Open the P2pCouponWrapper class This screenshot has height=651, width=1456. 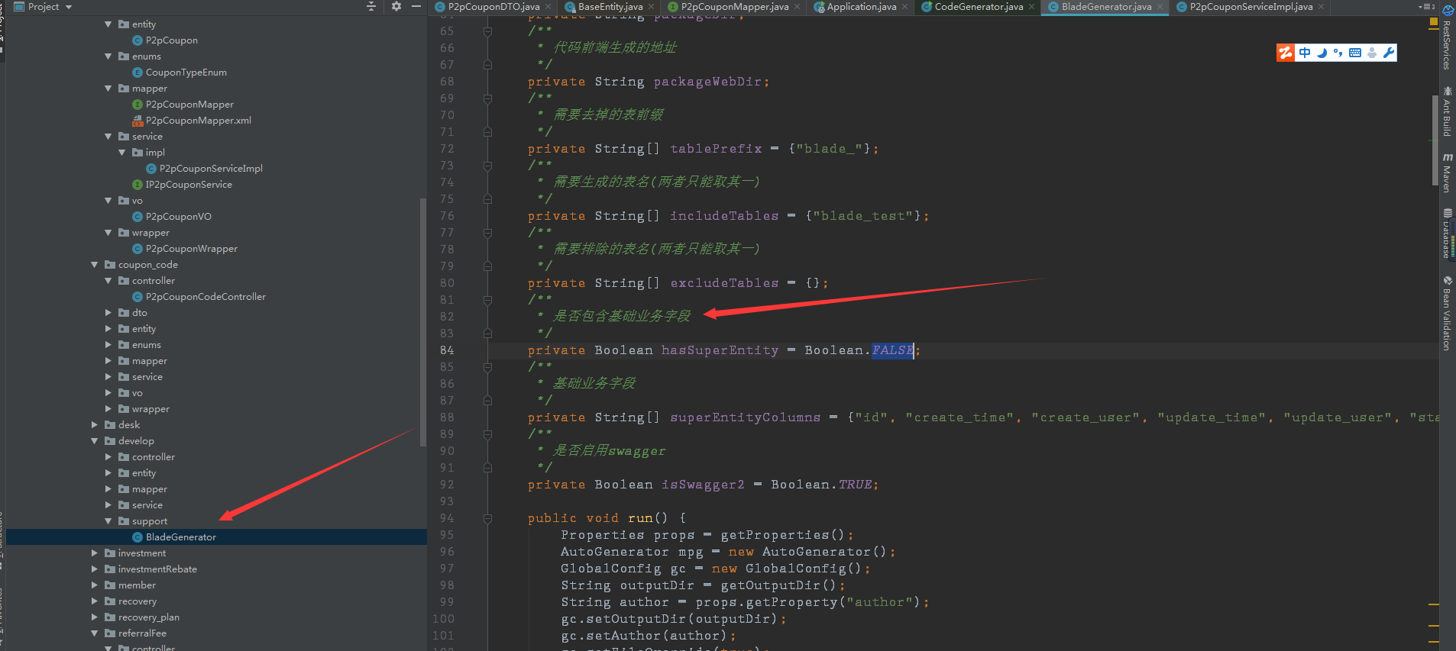(192, 249)
